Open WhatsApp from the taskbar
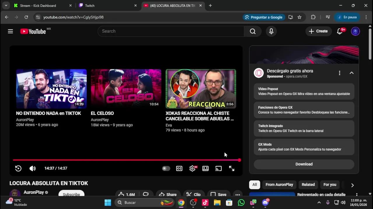This screenshot has width=373, height=209. [241, 203]
